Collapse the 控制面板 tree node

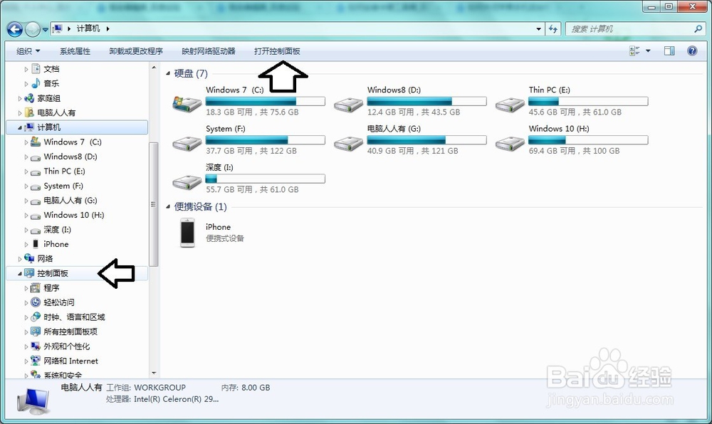(x=19, y=273)
